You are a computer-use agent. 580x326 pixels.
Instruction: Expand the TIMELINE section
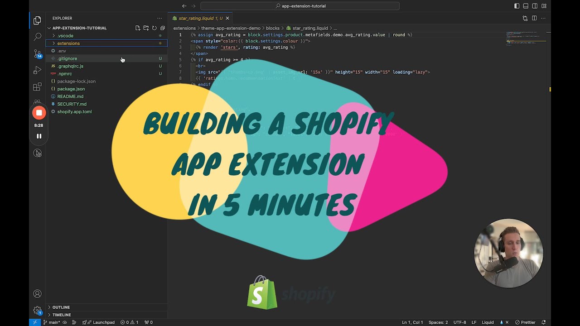[106, 315]
